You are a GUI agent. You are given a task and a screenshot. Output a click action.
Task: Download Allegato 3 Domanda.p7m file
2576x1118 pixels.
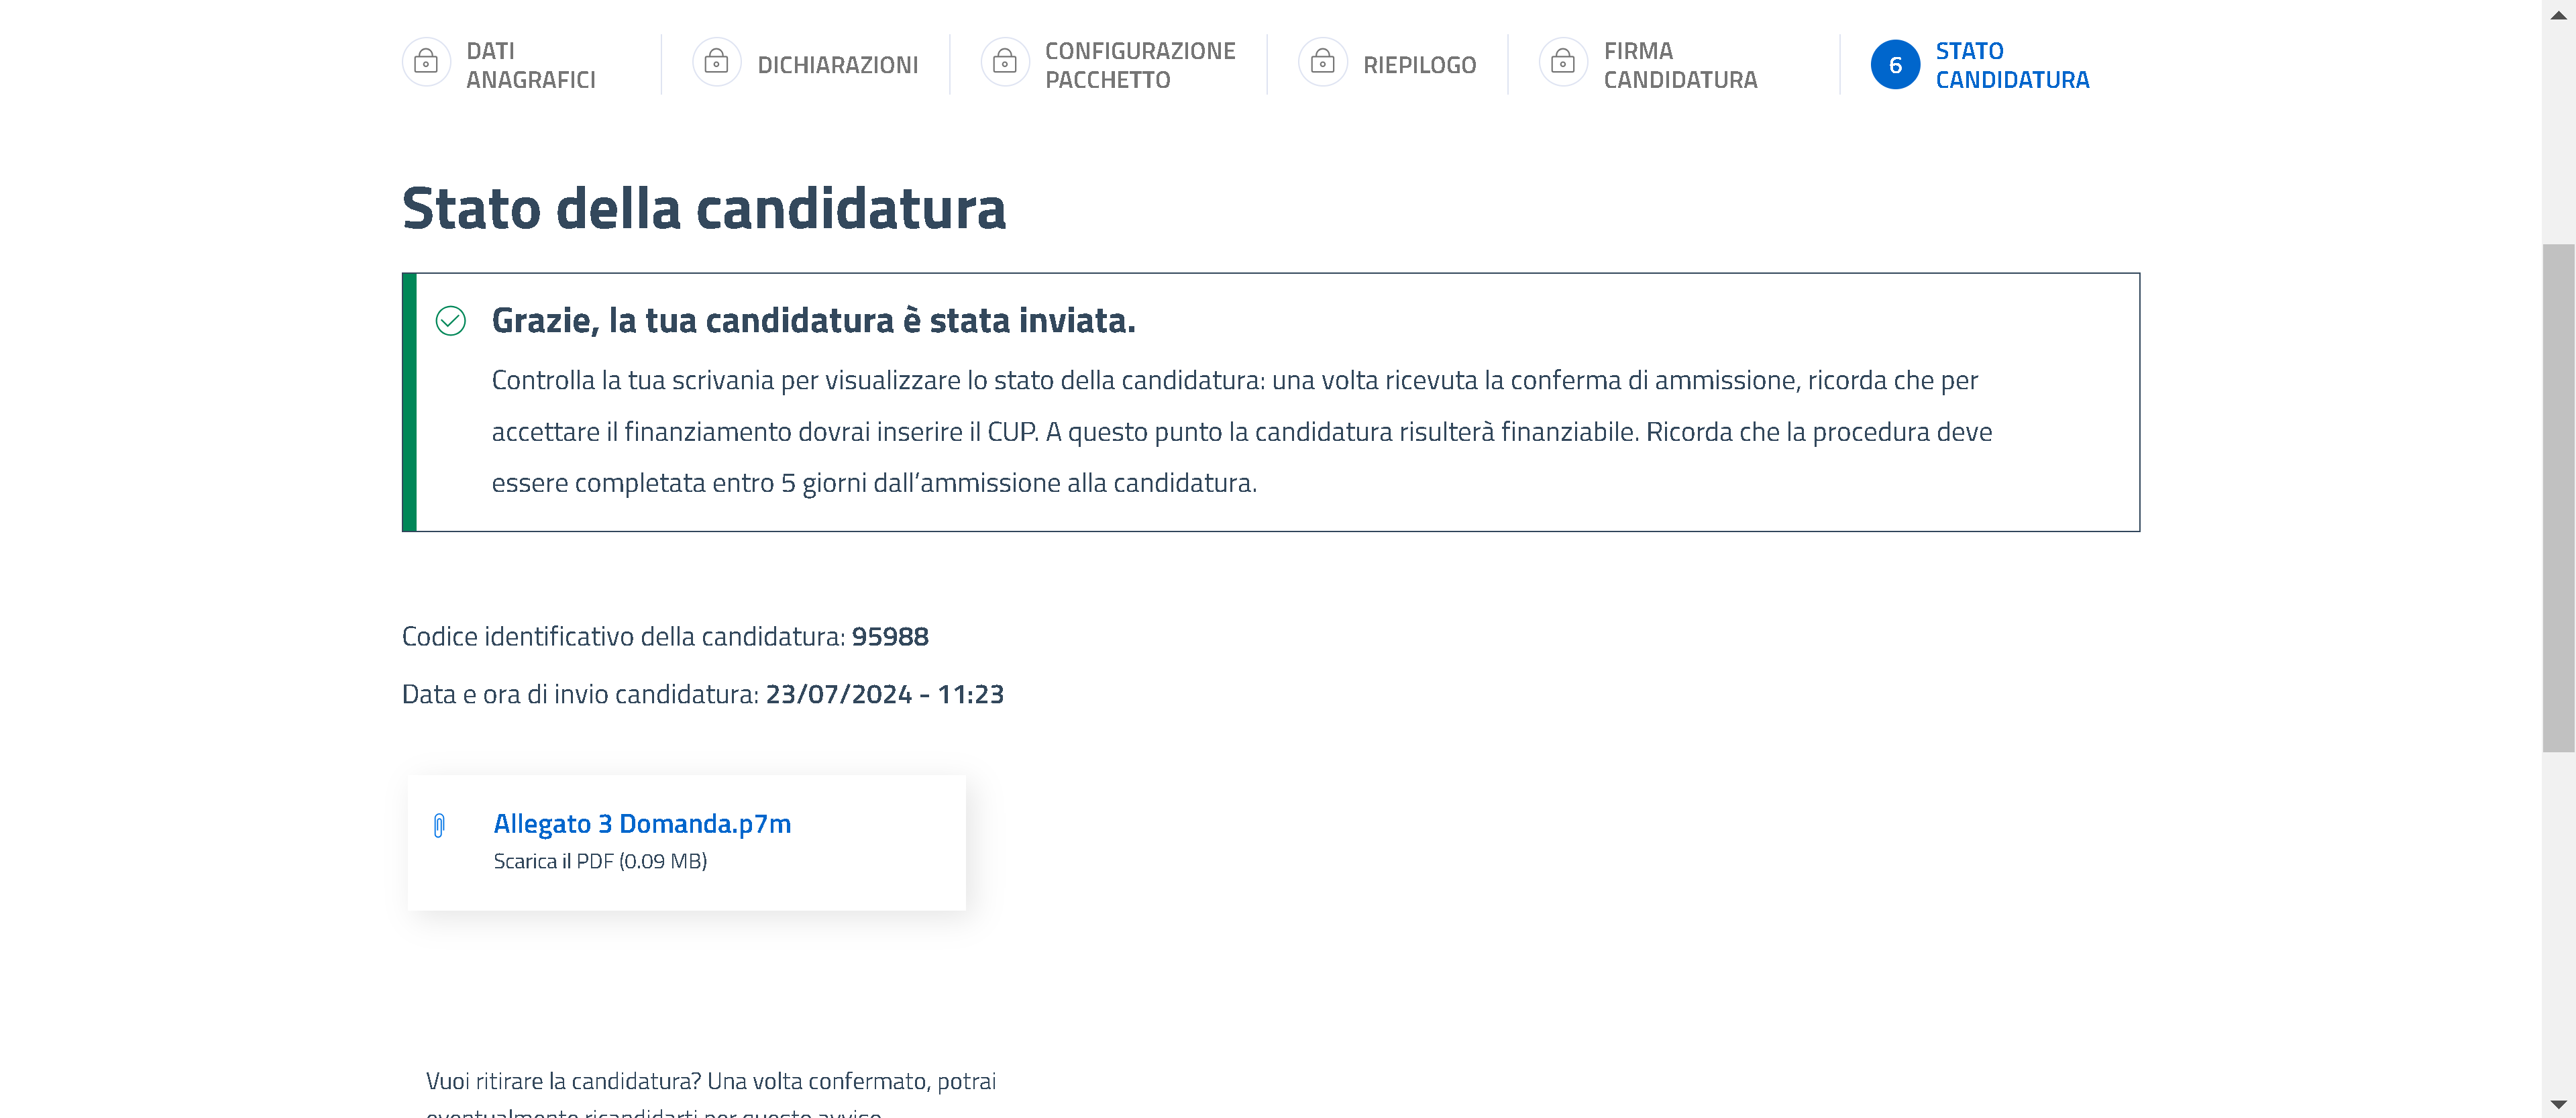coord(642,824)
